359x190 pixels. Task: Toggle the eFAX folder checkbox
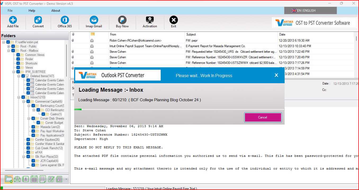coord(28,152)
